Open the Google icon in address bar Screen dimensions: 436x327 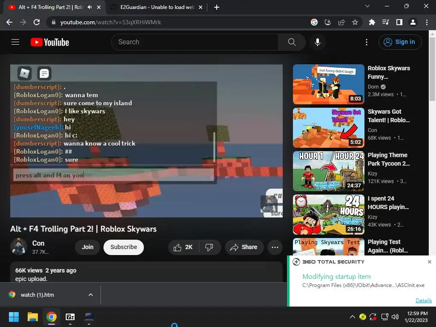pyautogui.click(x=314, y=22)
